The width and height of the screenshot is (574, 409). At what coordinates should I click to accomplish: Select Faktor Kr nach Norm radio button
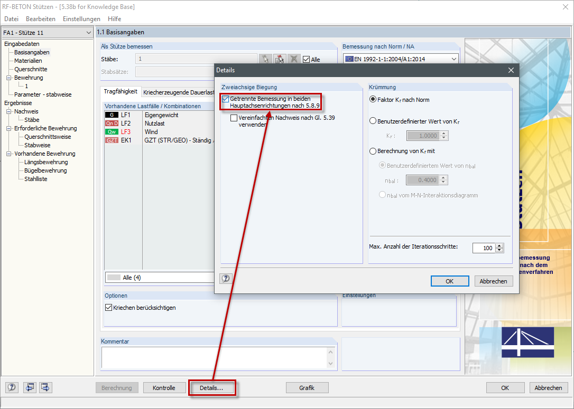click(x=373, y=99)
